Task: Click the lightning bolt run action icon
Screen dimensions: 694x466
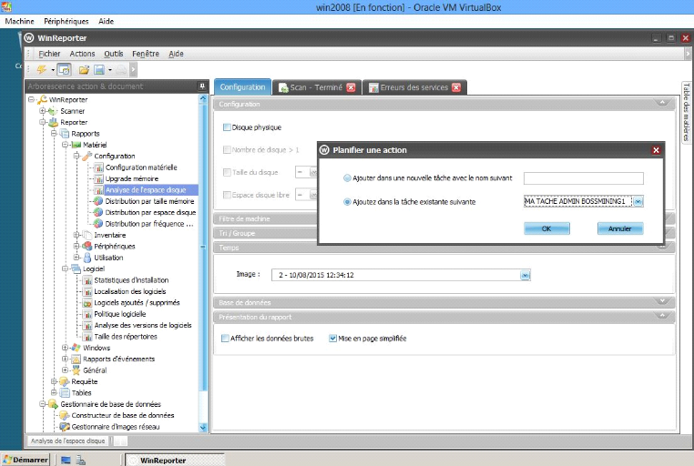Action: (x=42, y=69)
